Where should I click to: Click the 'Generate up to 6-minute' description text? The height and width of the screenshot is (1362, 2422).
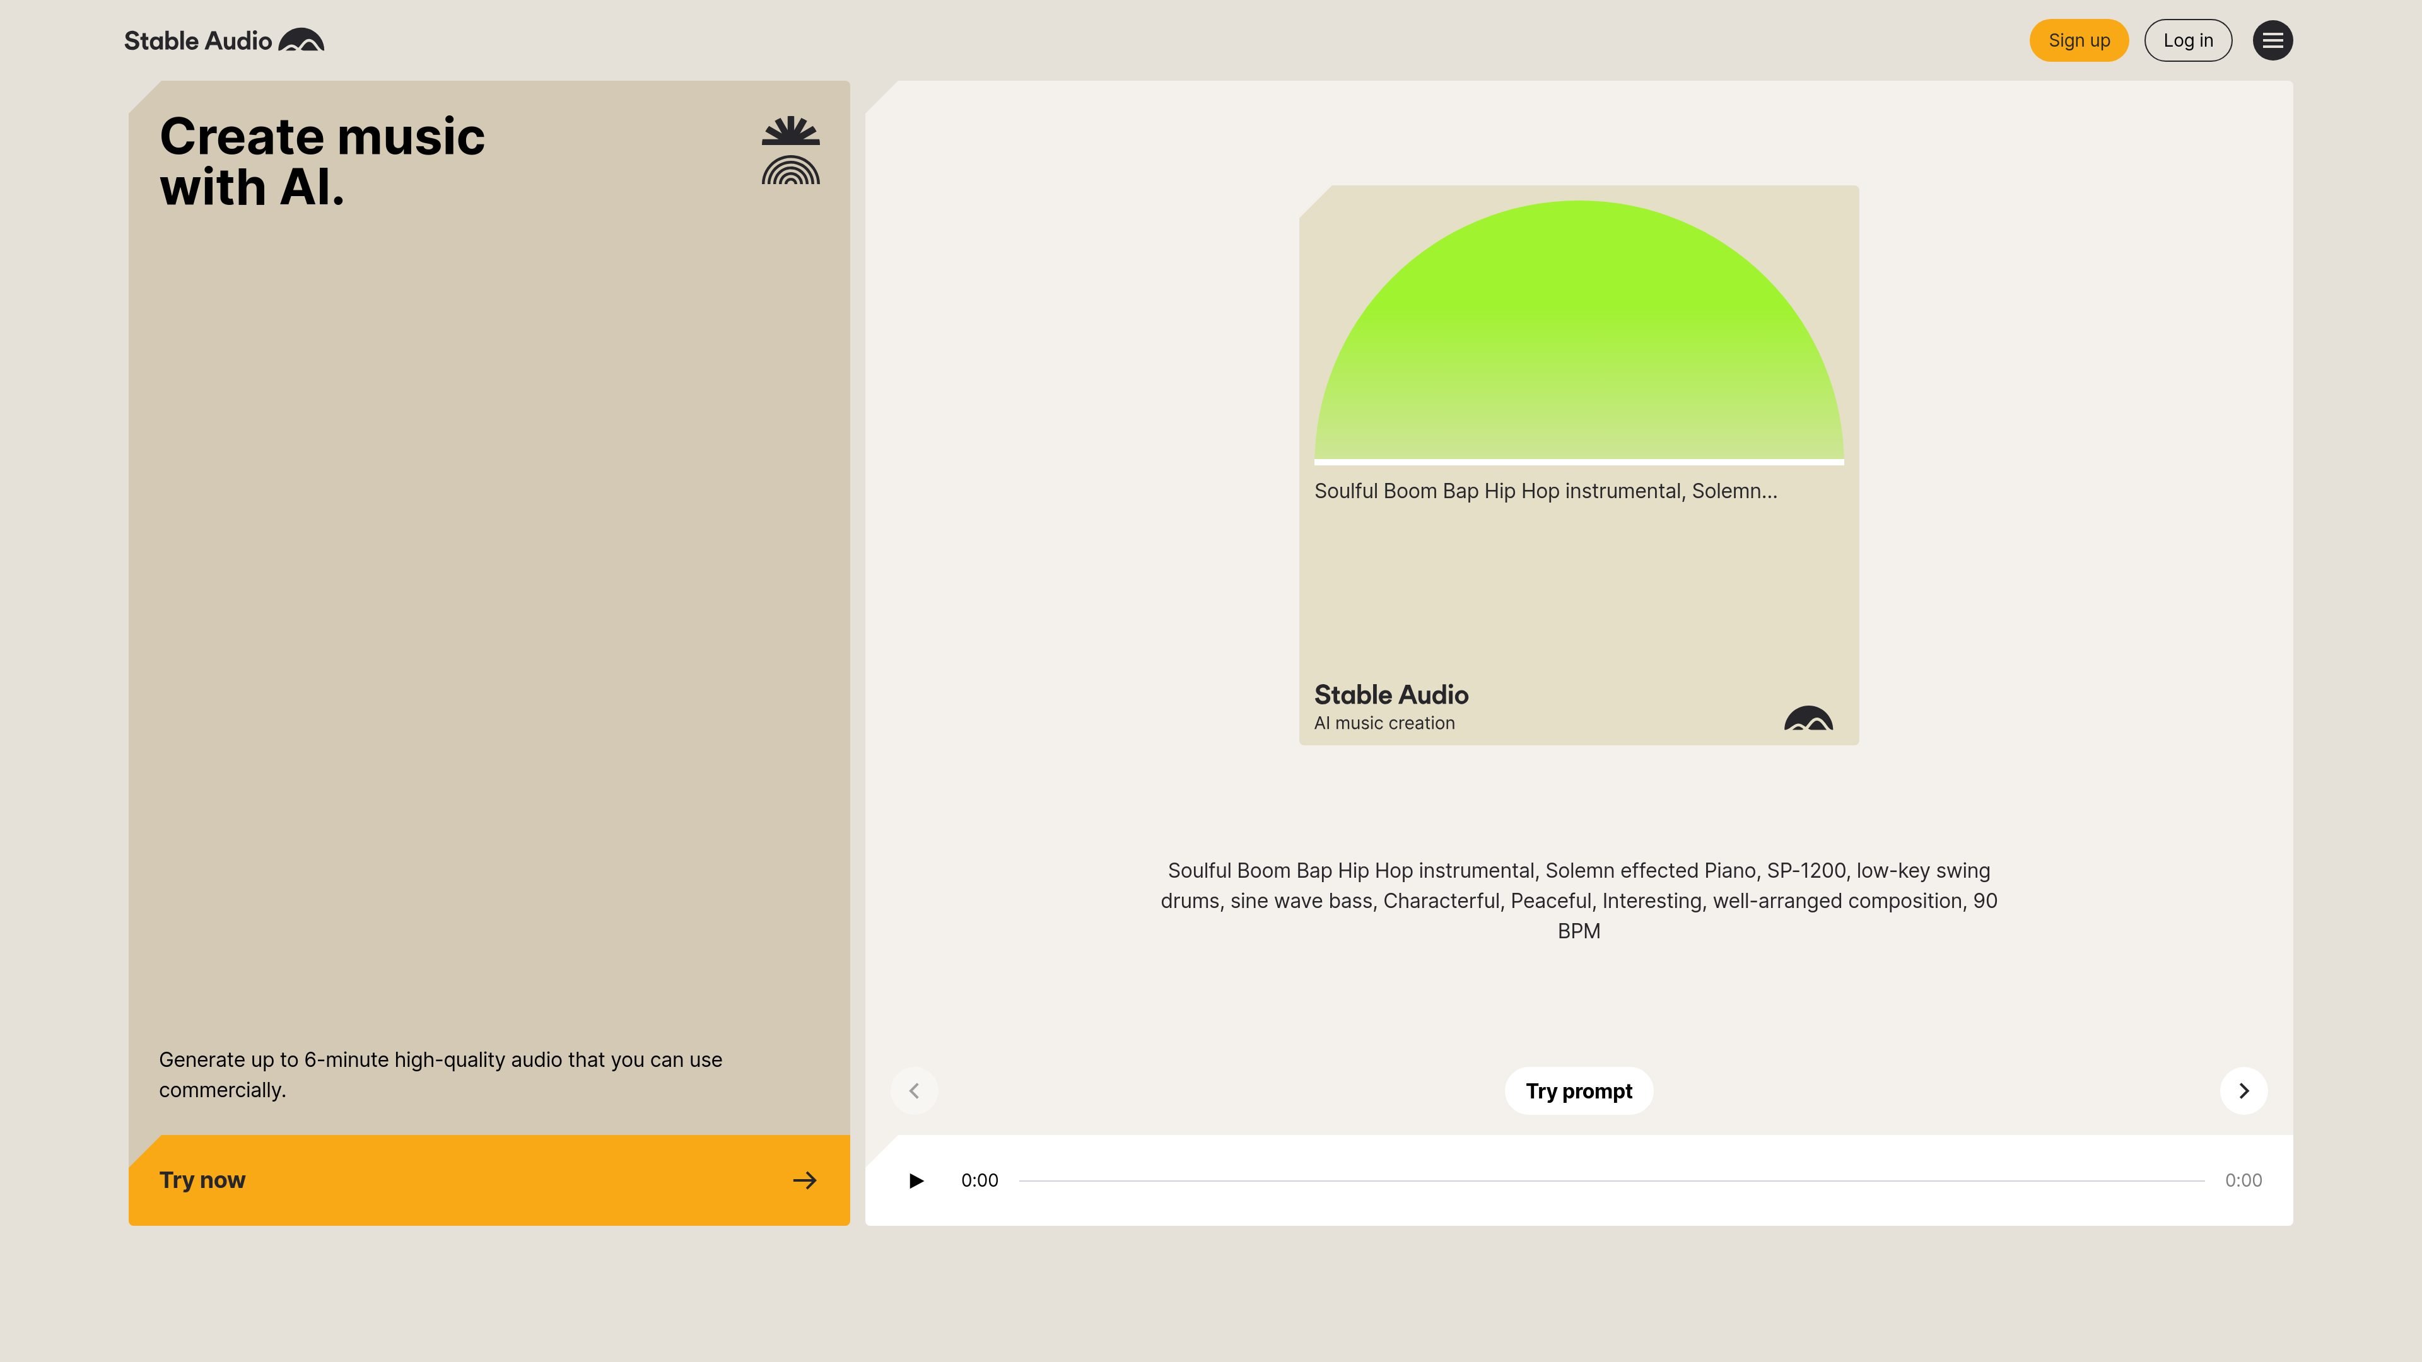coord(441,1074)
